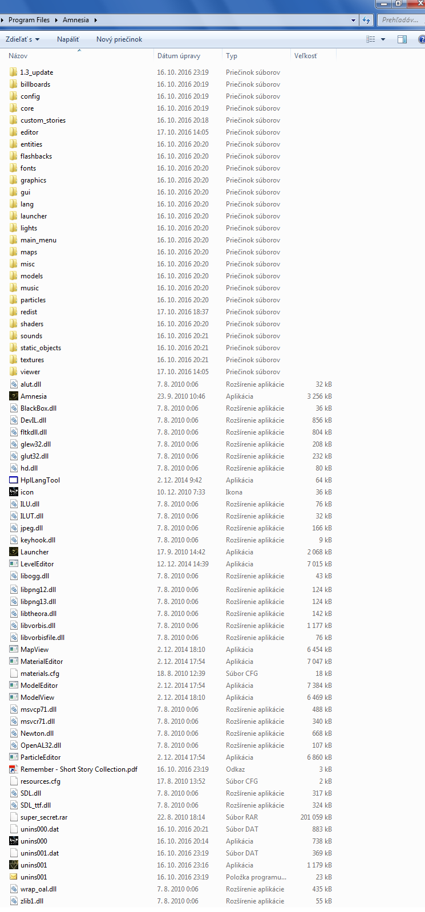Screen dimensions: 425x912
Task: Change view using the view mode icon
Action: point(371,39)
